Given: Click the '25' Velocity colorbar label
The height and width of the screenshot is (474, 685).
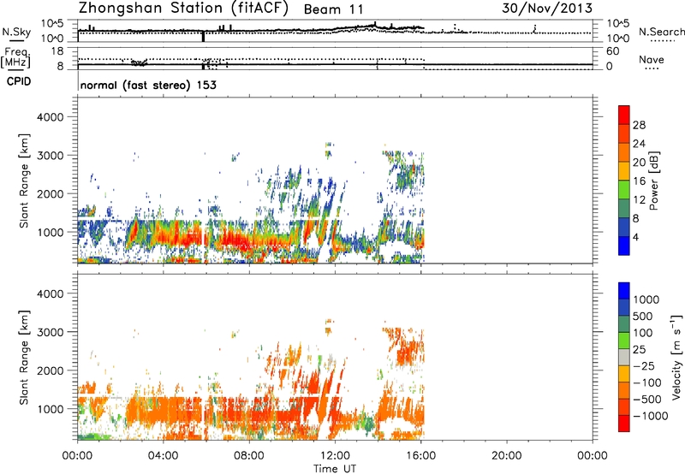Looking at the screenshot, I should [x=640, y=349].
